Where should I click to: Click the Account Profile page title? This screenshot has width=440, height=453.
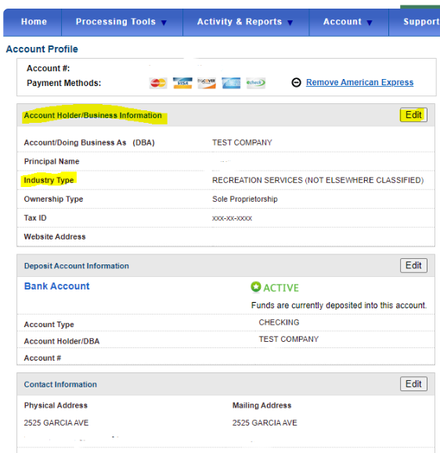[42, 49]
